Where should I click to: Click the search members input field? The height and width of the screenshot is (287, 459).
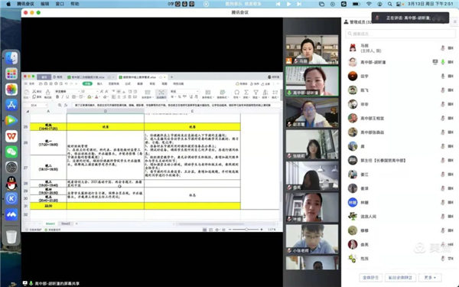(400, 34)
